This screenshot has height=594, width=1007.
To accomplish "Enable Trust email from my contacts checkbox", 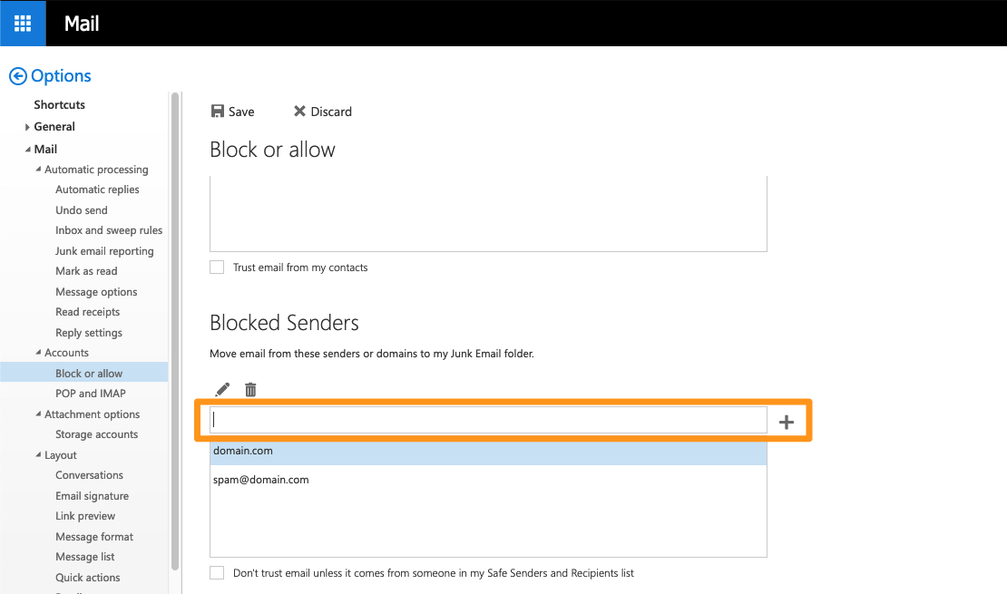I will pos(217,268).
